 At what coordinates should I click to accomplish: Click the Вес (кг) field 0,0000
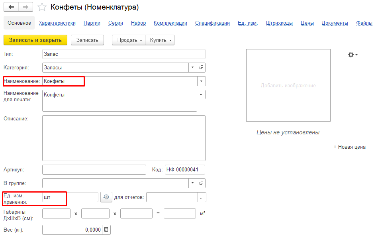[72, 230]
